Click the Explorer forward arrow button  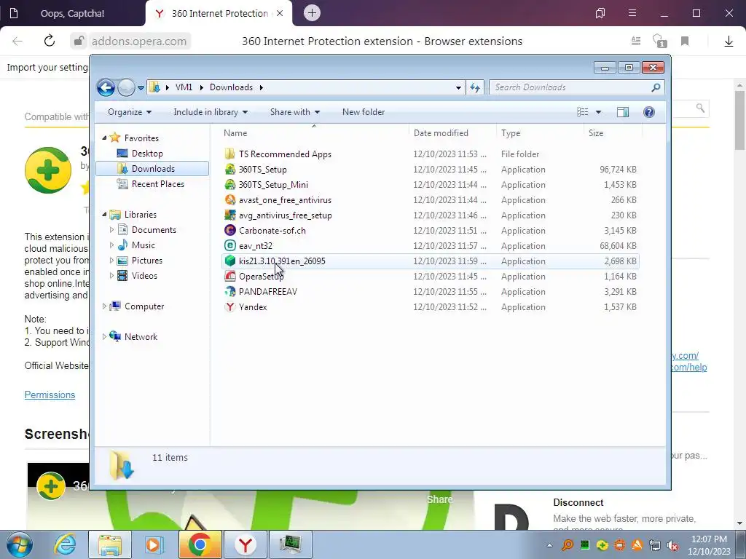126,87
